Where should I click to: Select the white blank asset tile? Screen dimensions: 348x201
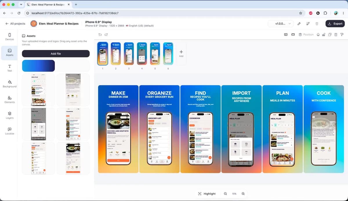73,66
